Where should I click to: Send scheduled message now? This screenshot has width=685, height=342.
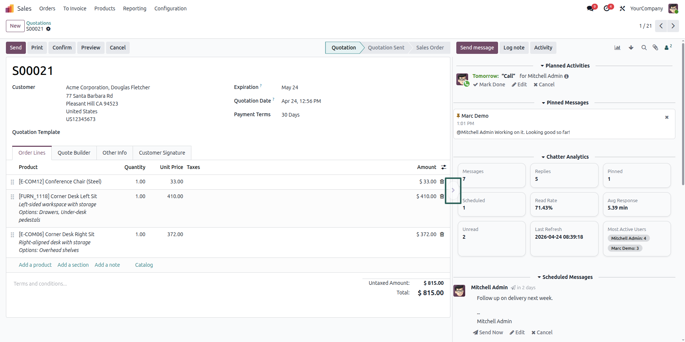(x=488, y=332)
